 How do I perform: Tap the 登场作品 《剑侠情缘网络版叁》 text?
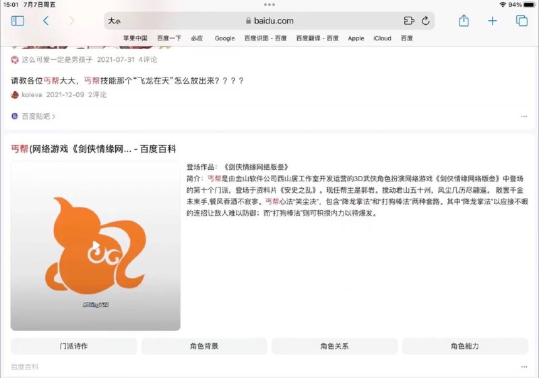point(238,167)
